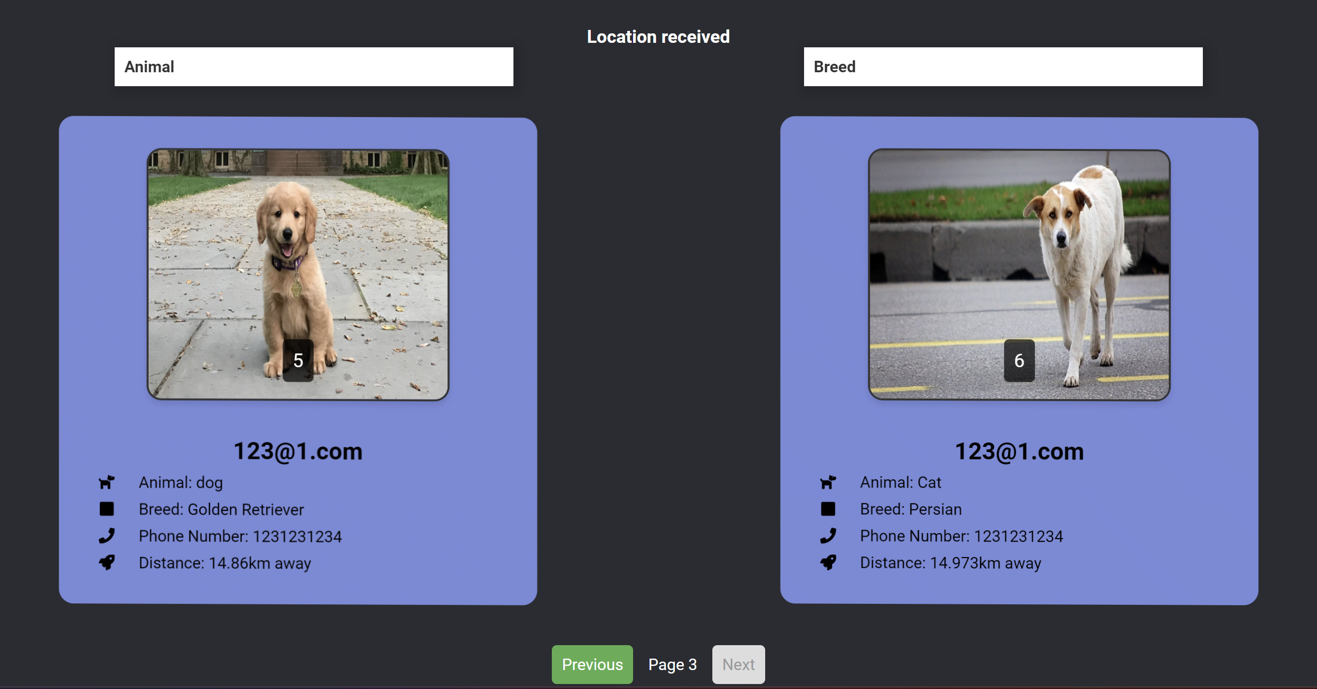
Task: Click the dog icon beside 'Animal: Cat'
Action: pyautogui.click(x=828, y=482)
